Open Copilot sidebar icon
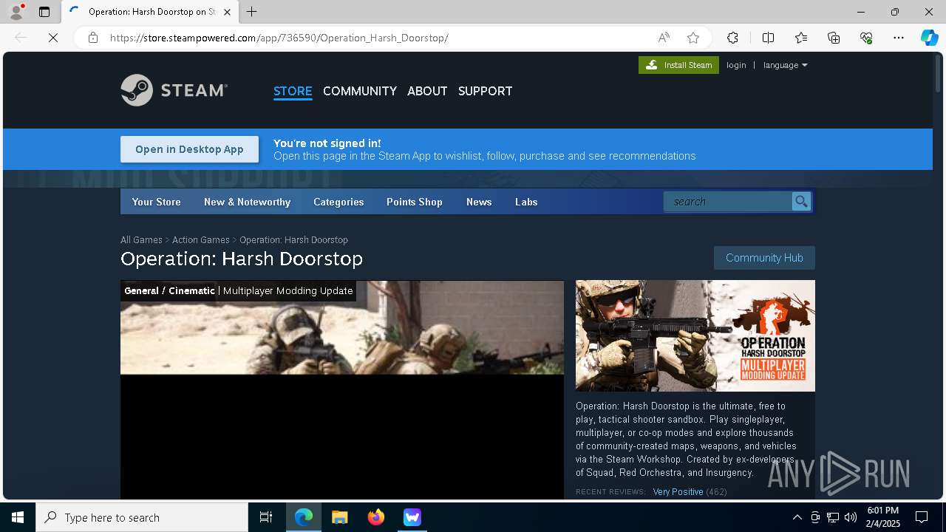 [929, 38]
